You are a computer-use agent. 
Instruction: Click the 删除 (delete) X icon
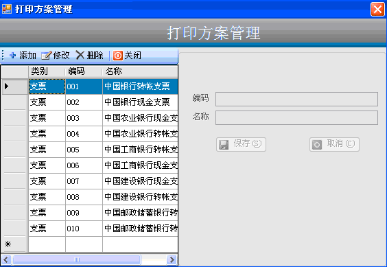tap(80, 55)
